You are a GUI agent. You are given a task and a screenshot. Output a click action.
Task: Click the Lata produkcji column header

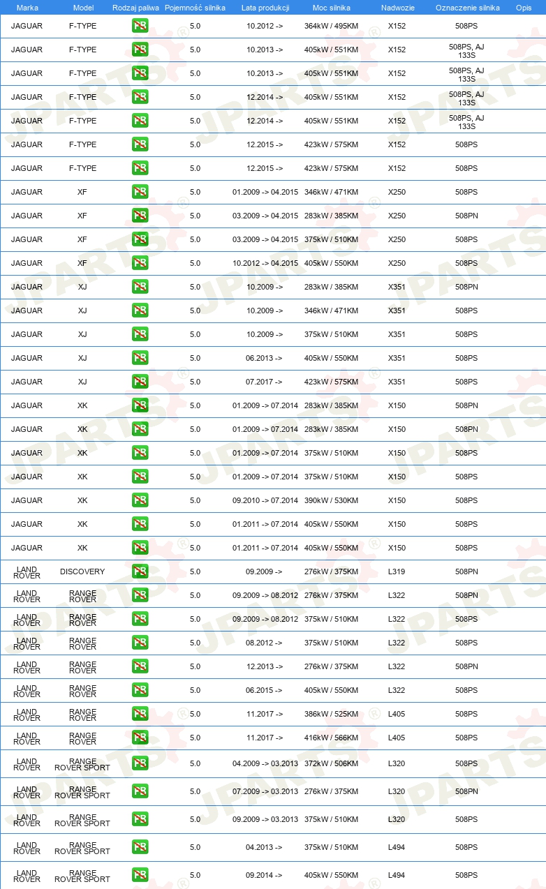click(x=265, y=7)
